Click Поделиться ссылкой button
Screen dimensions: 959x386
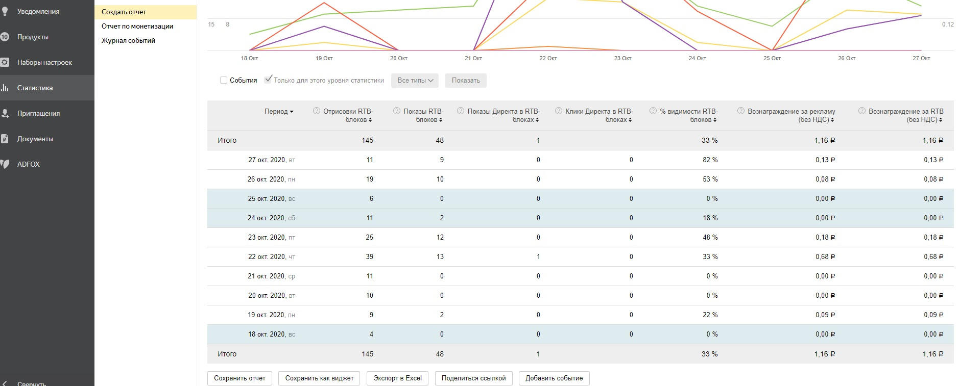473,378
